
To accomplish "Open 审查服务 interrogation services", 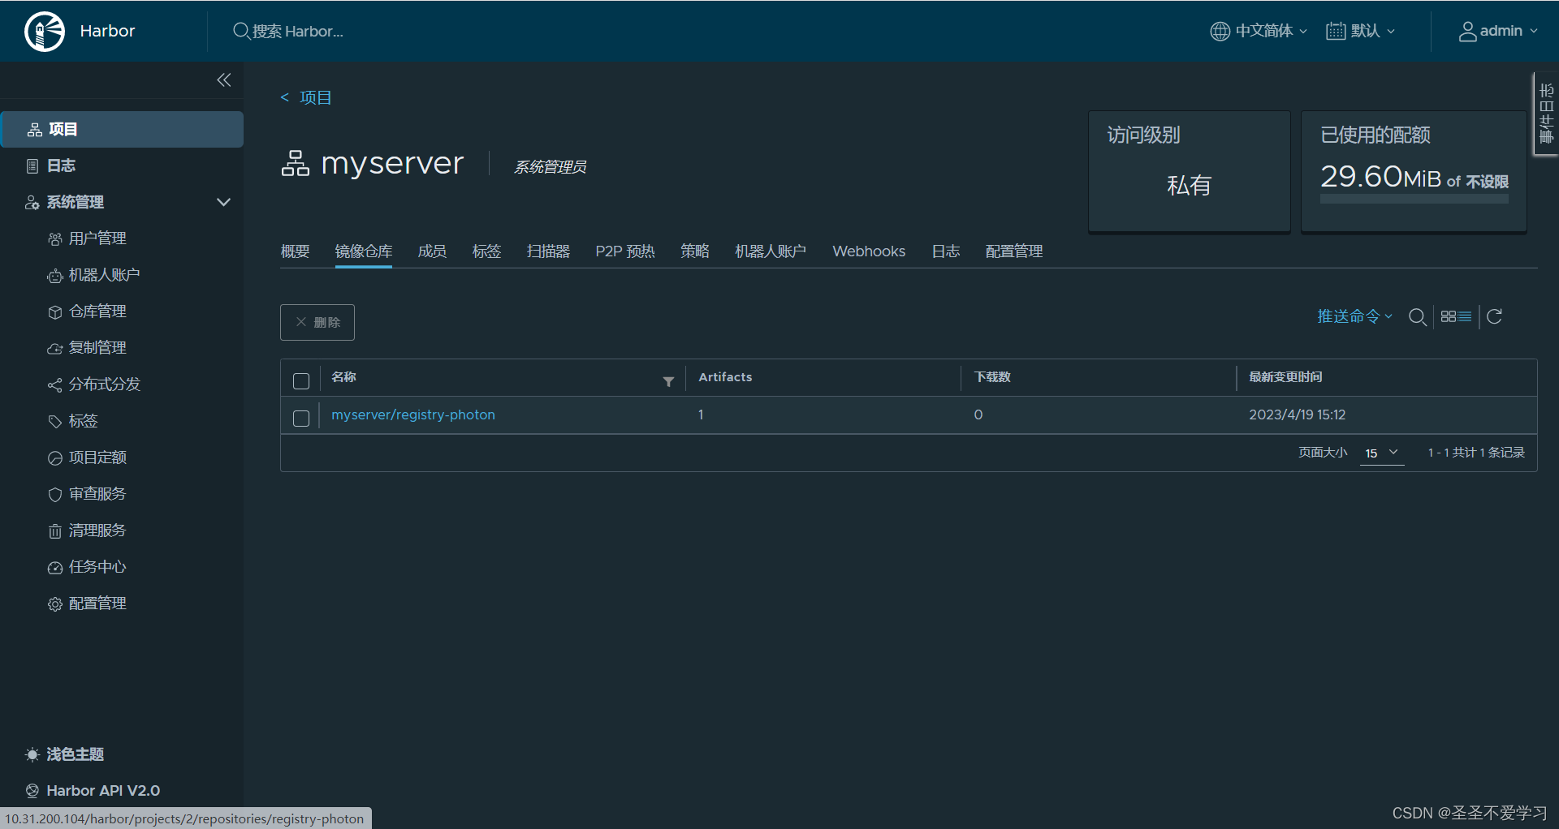I will pos(97,494).
